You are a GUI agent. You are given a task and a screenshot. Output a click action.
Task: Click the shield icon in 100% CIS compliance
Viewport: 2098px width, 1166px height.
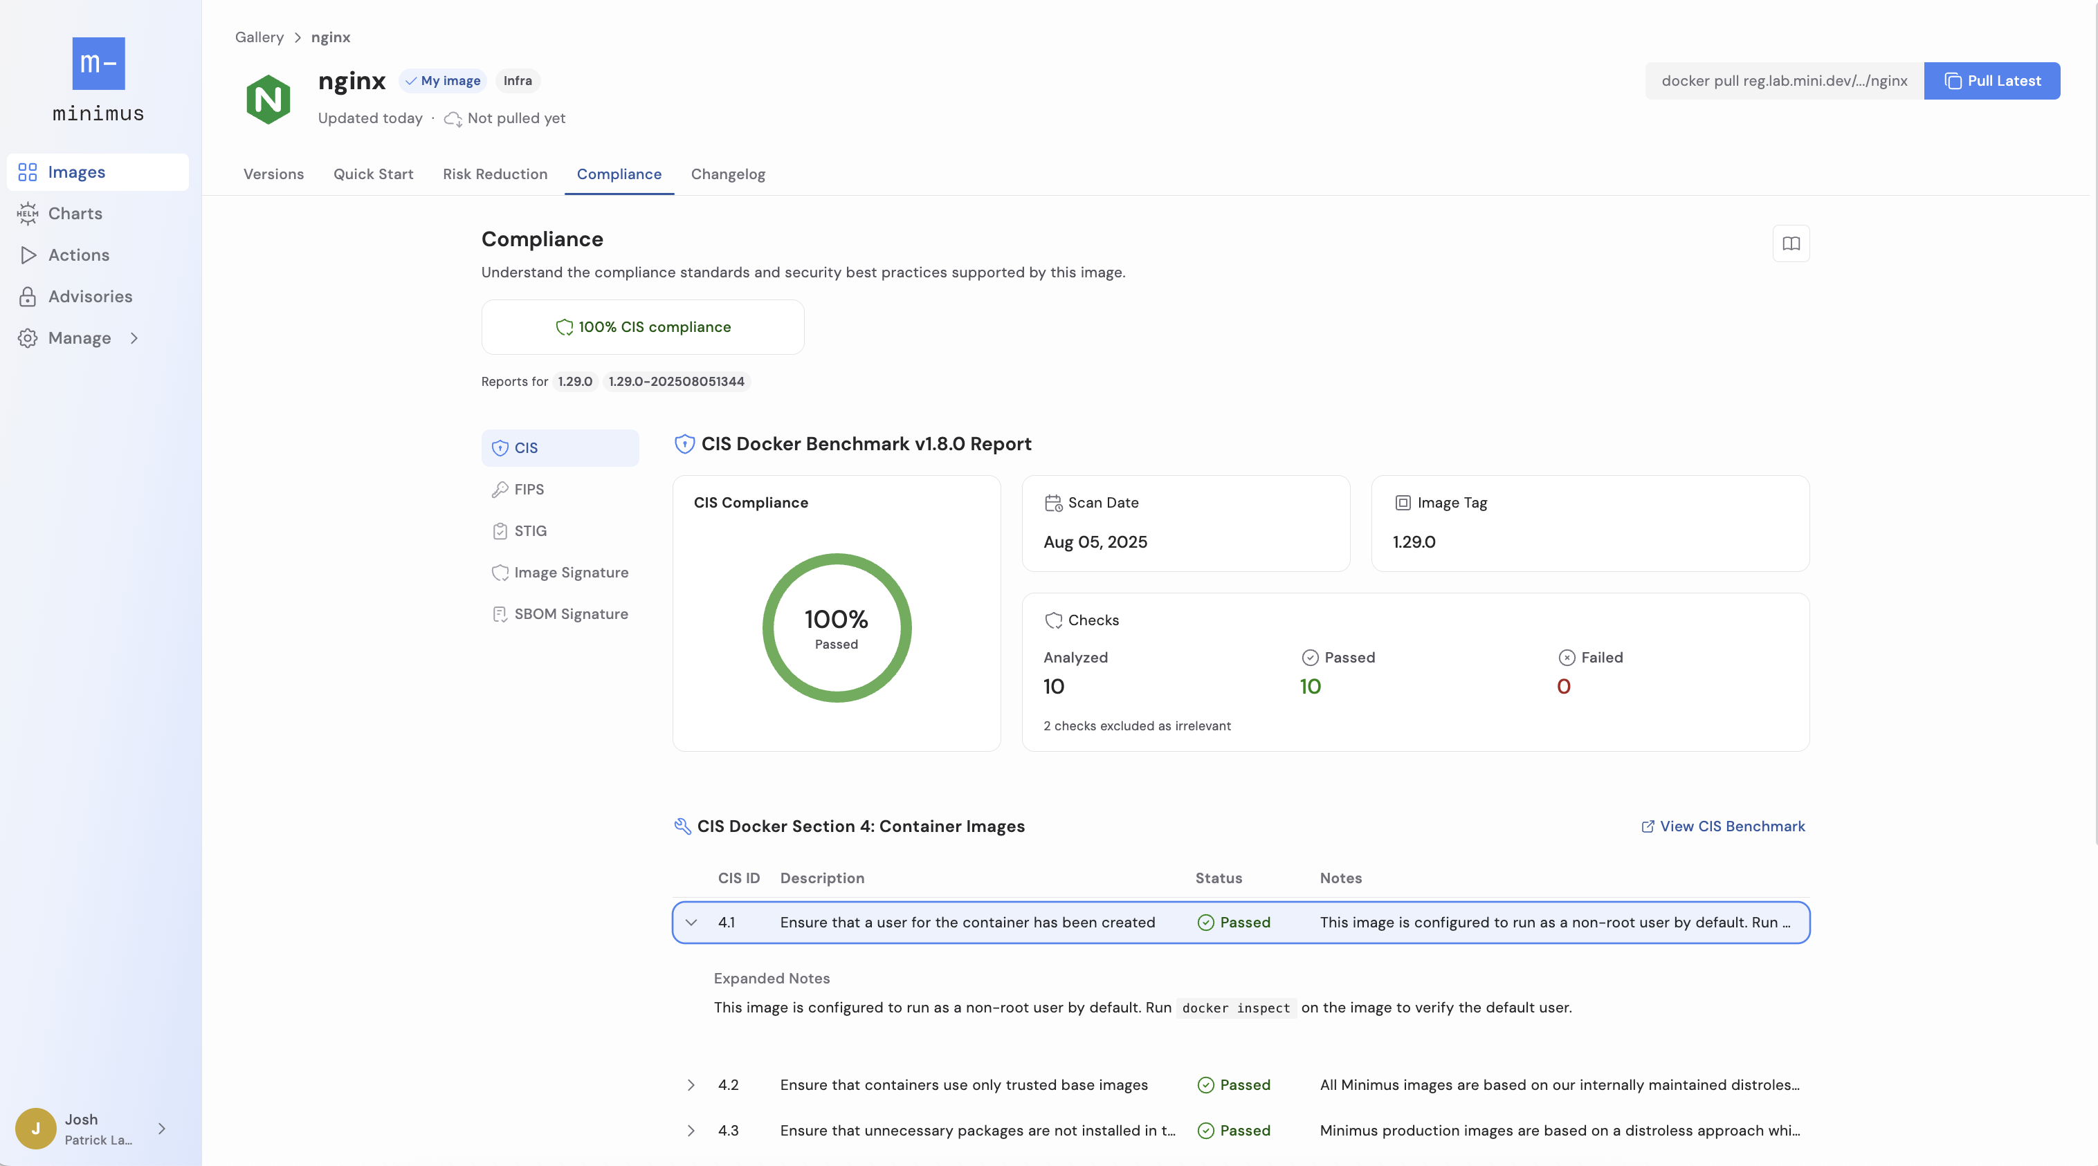coord(563,327)
